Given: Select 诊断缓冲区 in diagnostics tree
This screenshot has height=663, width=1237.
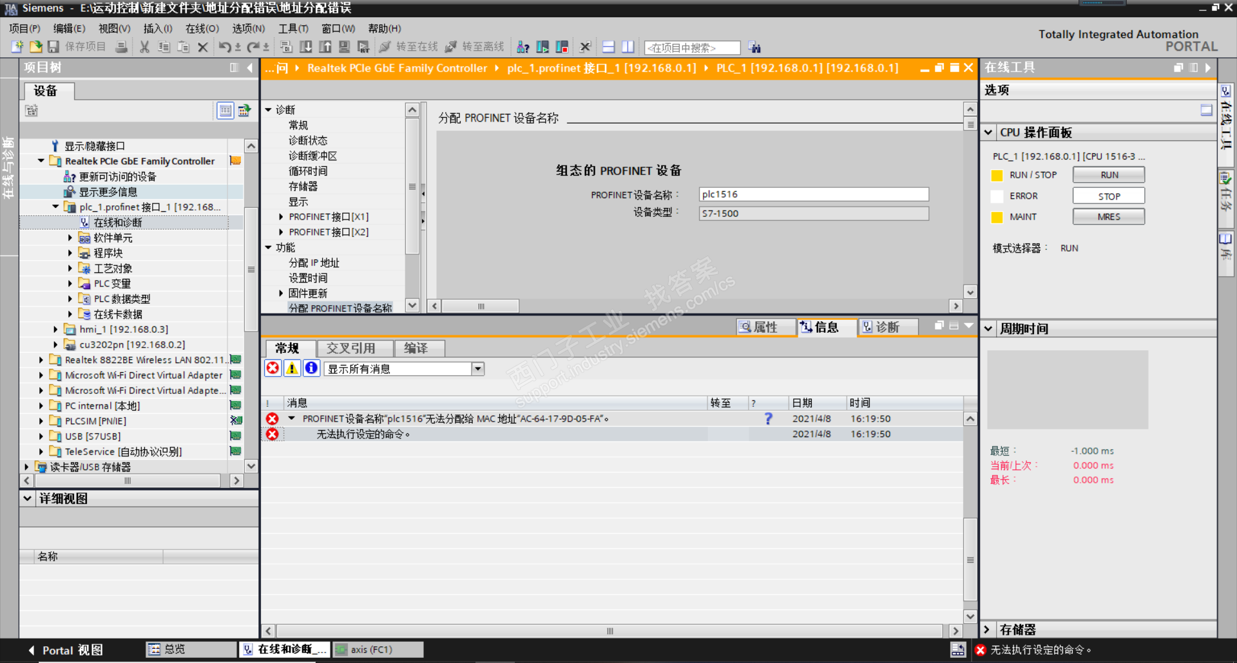Looking at the screenshot, I should tap(312, 156).
